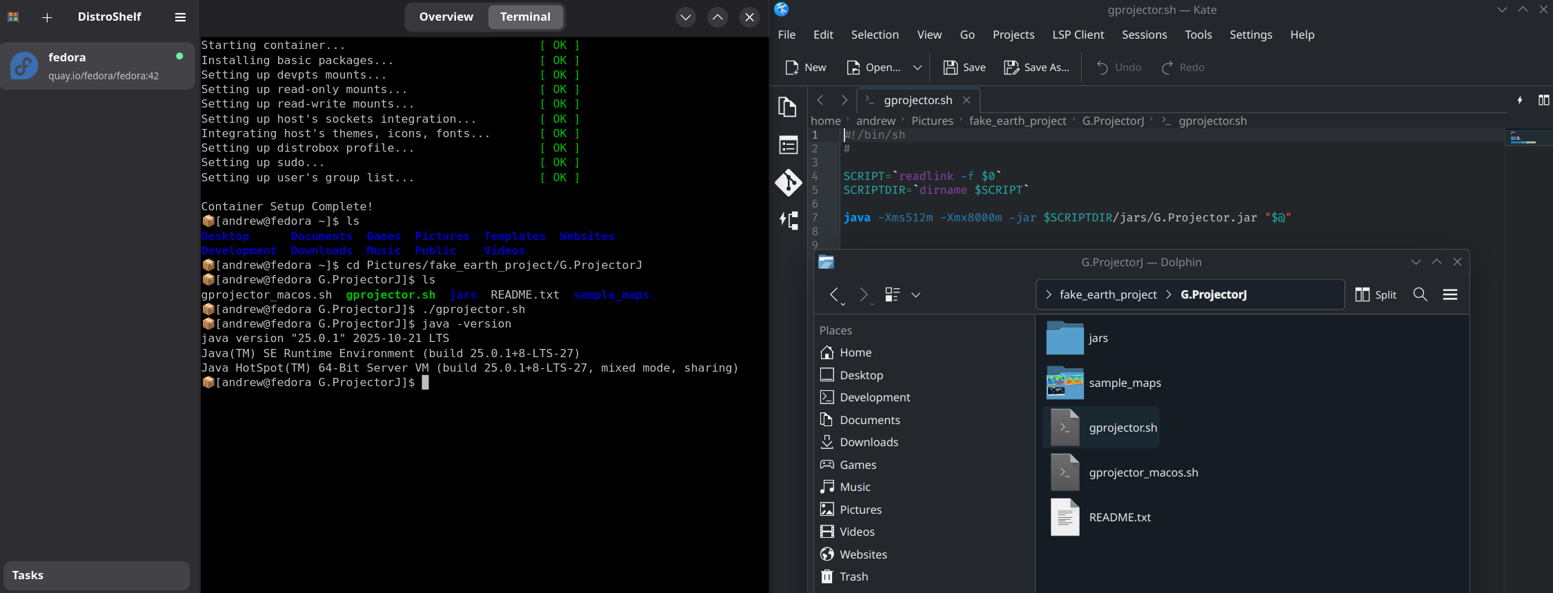Open Kate's Documents sidebar panel icon

788,107
